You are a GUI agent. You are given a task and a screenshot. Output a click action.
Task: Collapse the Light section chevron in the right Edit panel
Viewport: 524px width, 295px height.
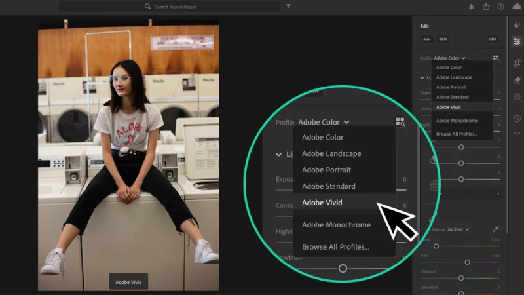pos(422,77)
